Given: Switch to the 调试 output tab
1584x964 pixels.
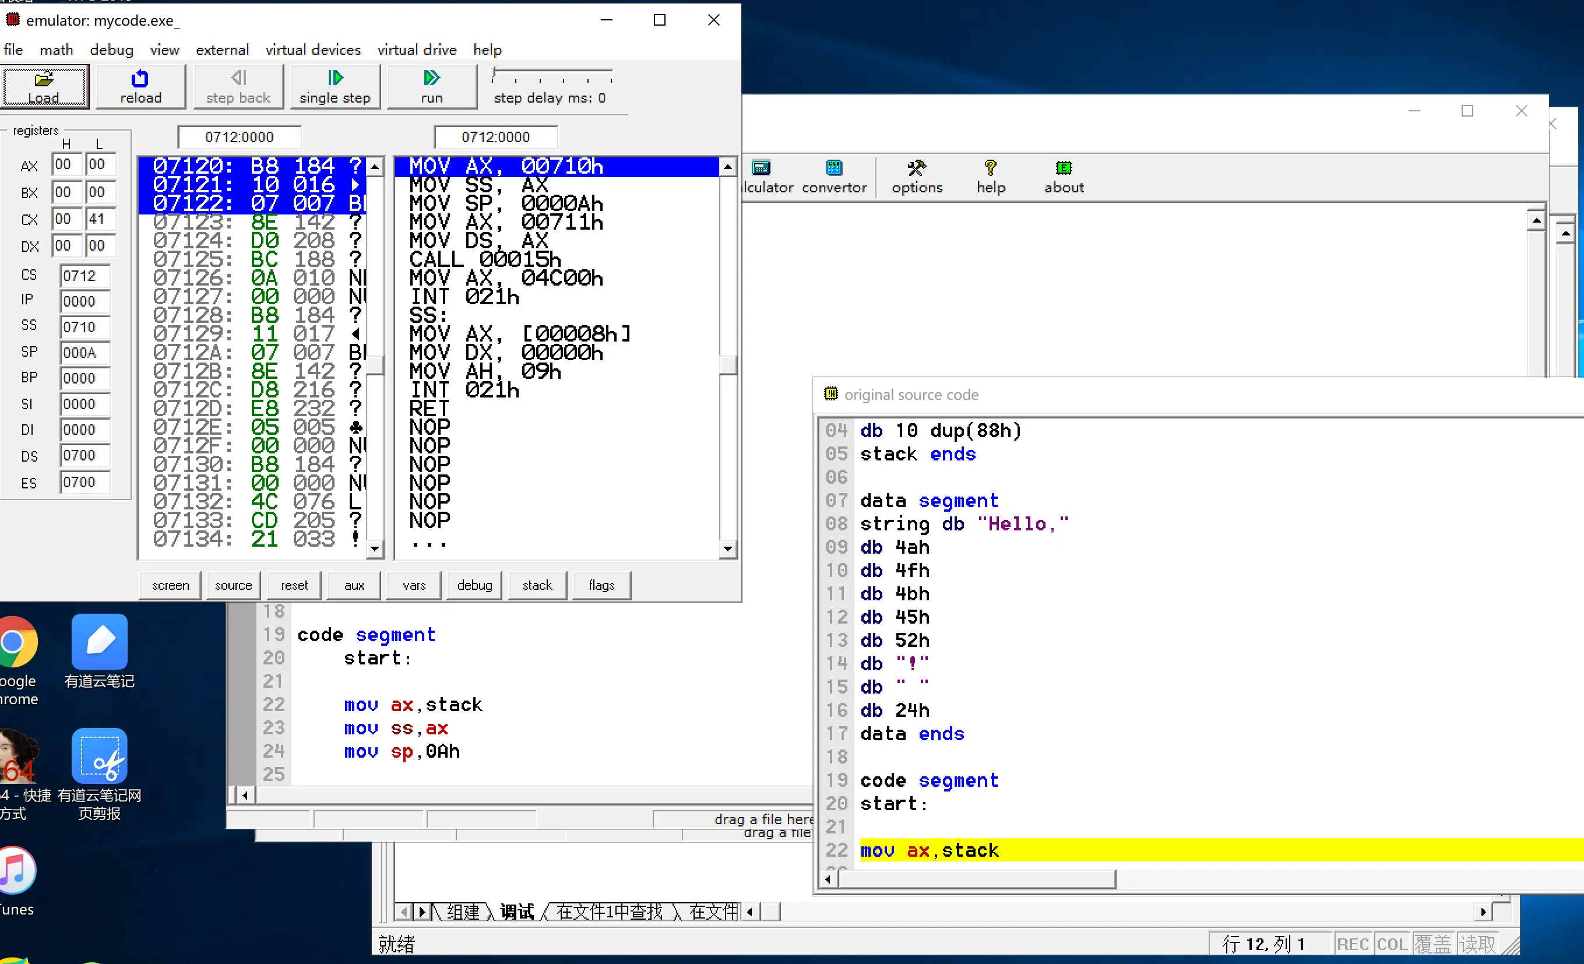Looking at the screenshot, I should coord(516,912).
